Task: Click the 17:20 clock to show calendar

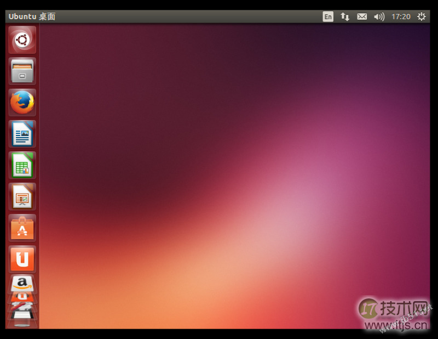Action: point(401,16)
